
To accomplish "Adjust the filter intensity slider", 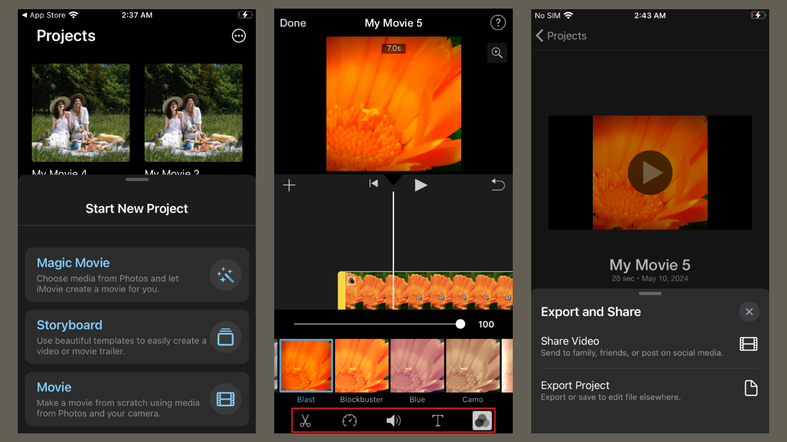I will click(461, 324).
